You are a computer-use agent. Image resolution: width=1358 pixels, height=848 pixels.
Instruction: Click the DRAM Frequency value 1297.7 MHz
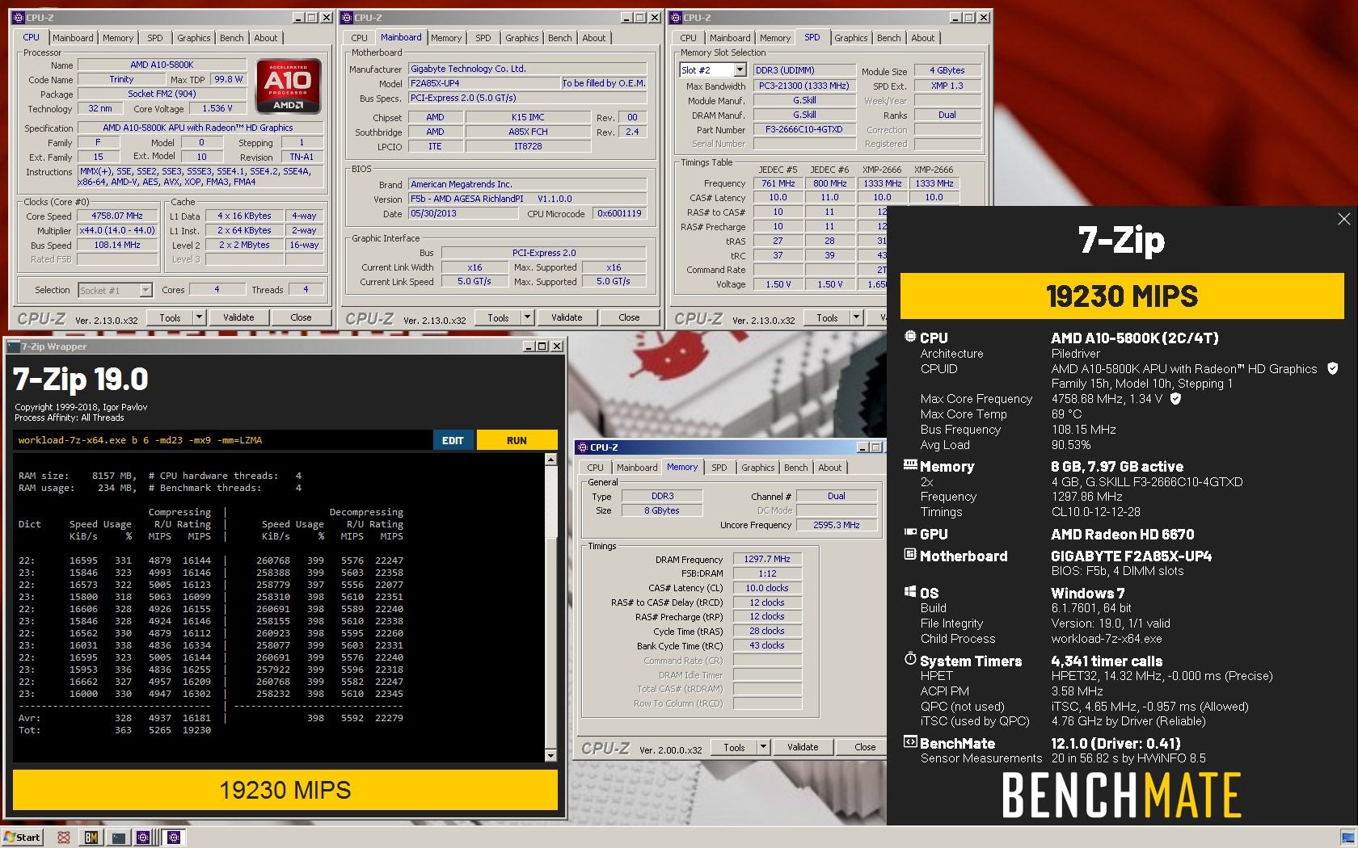767,559
